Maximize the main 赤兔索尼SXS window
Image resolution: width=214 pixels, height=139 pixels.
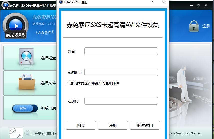(199, 5)
